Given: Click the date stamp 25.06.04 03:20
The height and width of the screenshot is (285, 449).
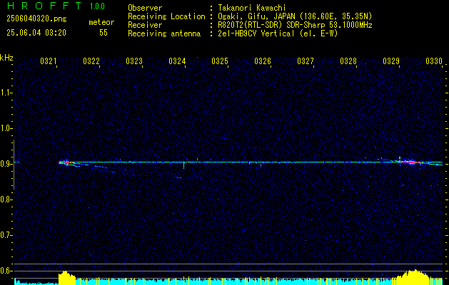Looking at the screenshot, I should point(36,33).
